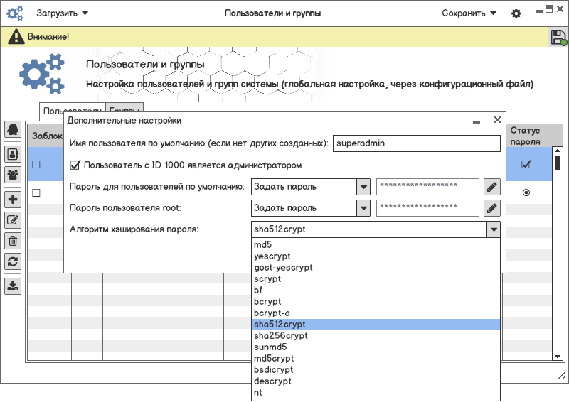Image resolution: width=569 pixels, height=402 pixels.
Task: Click the refresh arrows icon
Action: [13, 261]
